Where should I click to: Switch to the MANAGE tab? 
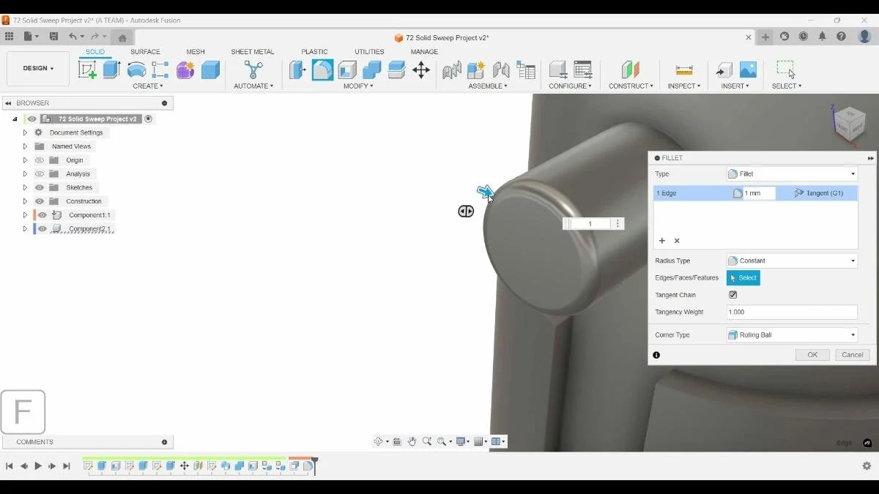[x=424, y=52]
